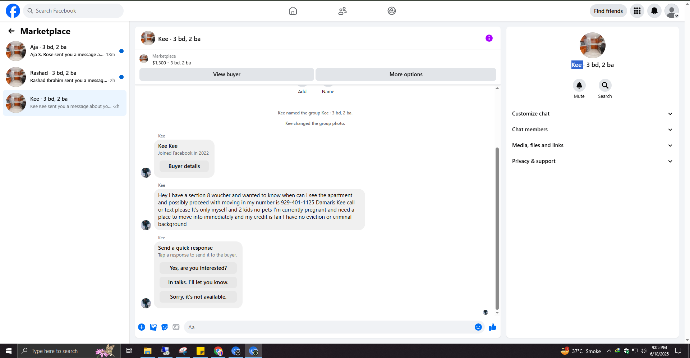Click the chat scroll up arrow

click(x=497, y=88)
